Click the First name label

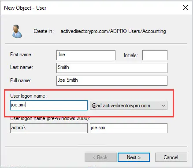pos(21,55)
